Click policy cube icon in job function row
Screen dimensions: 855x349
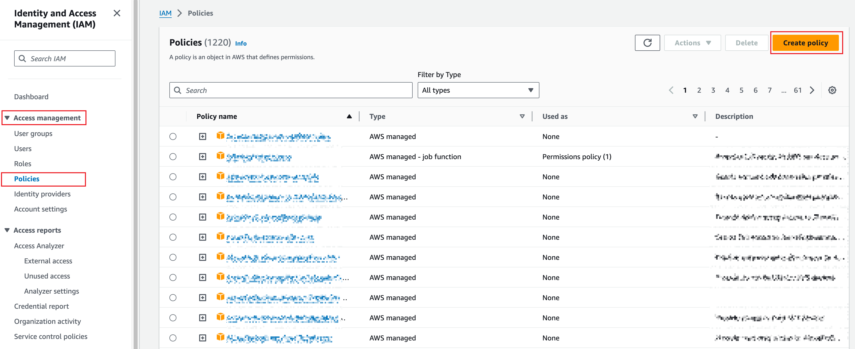220,155
